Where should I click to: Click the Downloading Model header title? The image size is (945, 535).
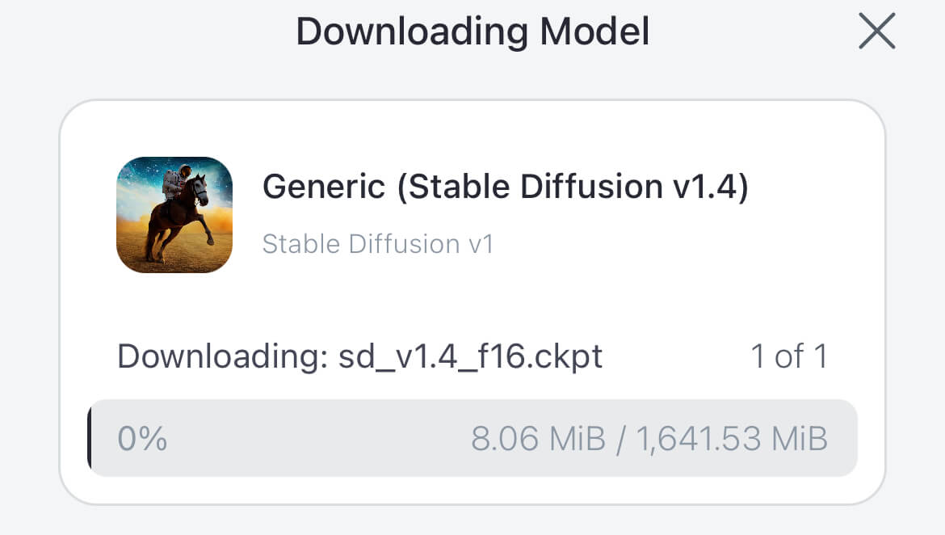(472, 32)
